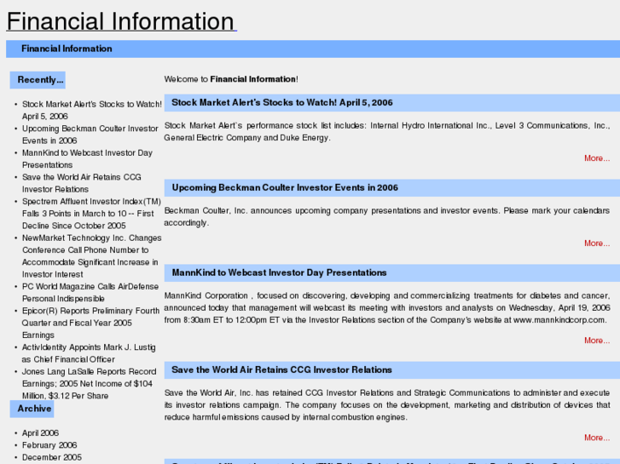Open sidebar link Save the World Air Retains CCG

(82, 183)
